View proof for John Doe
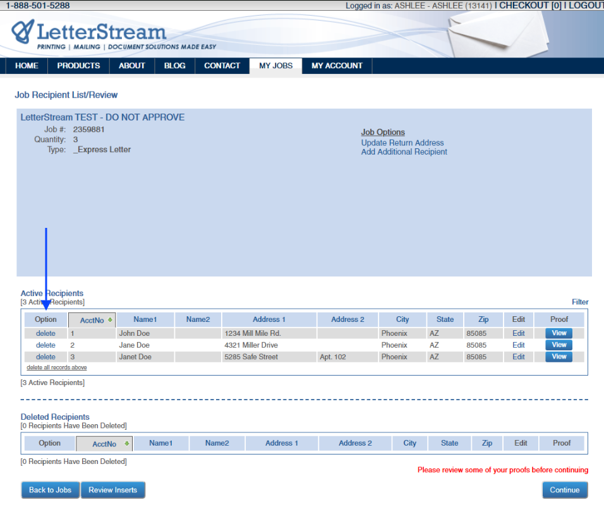604x505 pixels. 559,333
